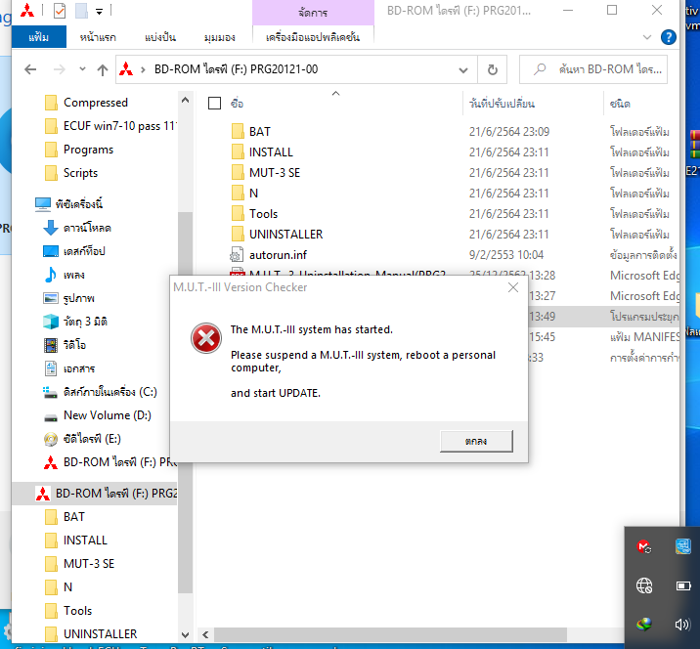The width and height of the screenshot is (700, 649).
Task: Click the battery status tray icon
Action: click(x=683, y=585)
